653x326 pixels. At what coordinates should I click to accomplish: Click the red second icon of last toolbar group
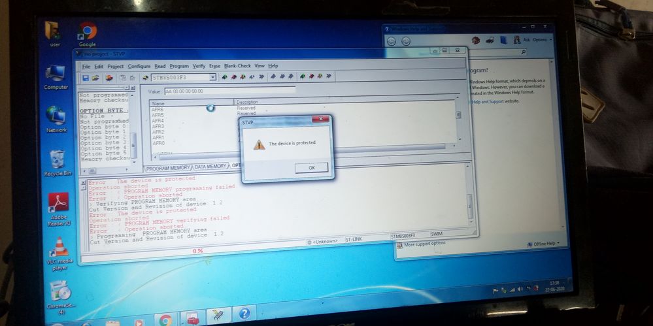(x=310, y=76)
